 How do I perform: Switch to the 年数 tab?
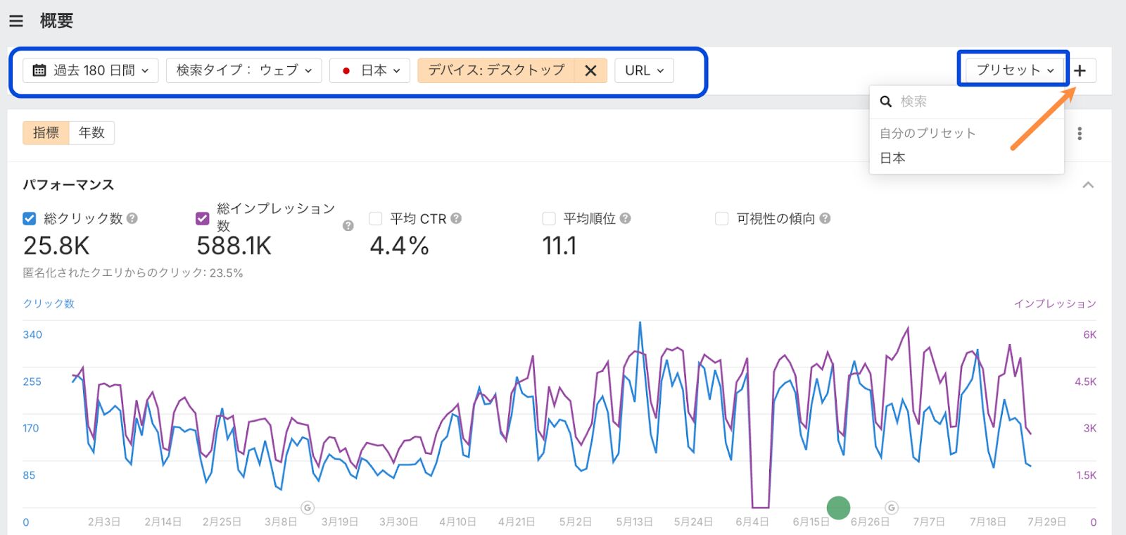(x=91, y=133)
